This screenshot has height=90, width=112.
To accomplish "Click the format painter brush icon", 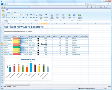I will [x=27, y=15].
